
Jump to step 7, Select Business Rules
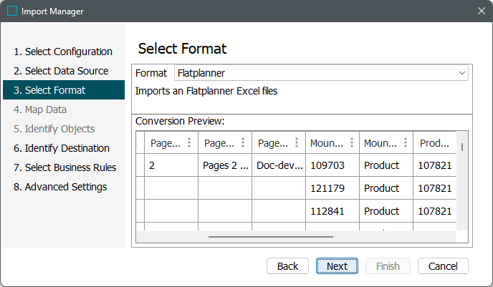[x=70, y=167]
